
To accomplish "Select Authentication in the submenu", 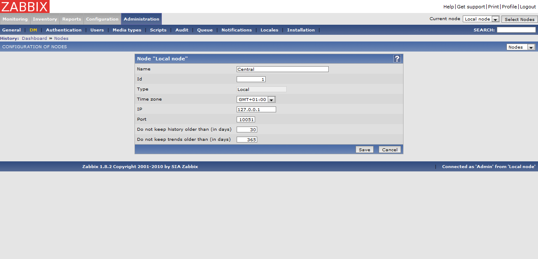I will tap(63, 30).
